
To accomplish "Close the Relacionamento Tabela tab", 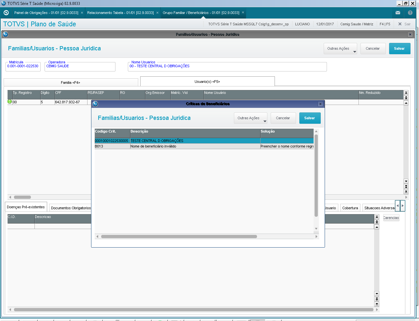I will [x=157, y=13].
